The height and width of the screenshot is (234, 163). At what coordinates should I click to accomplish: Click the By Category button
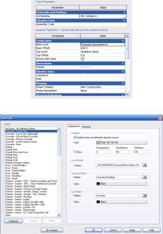pos(52,230)
